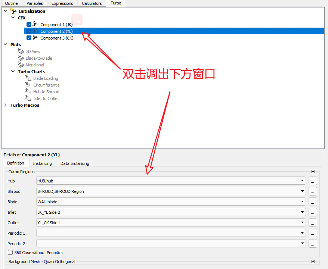Viewport: 328px width, 269px height.
Task: Open the Hub region dropdown
Action: (x=302, y=181)
